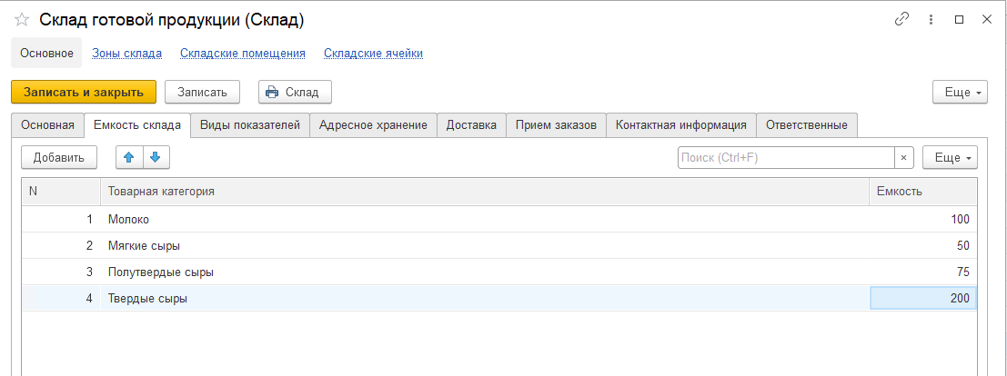Screen dimensions: 1007x376
Task: Open the vertical three-dot window menu
Action: (931, 19)
